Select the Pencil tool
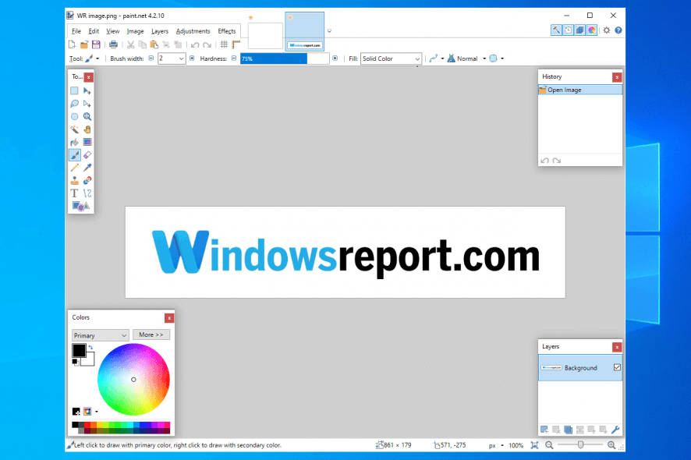Screen dimensions: 691x460 [74, 168]
